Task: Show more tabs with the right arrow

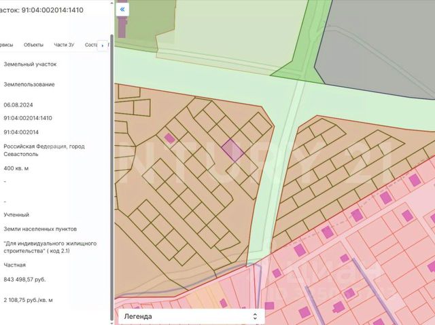Action: tap(103, 45)
